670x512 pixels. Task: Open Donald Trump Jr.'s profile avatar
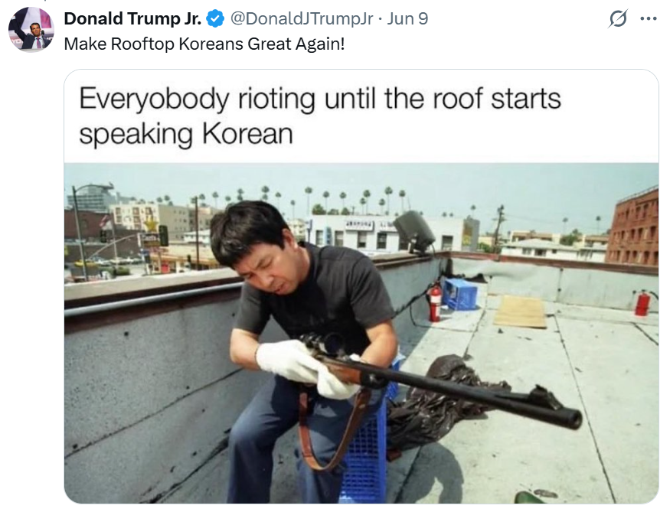tap(31, 29)
